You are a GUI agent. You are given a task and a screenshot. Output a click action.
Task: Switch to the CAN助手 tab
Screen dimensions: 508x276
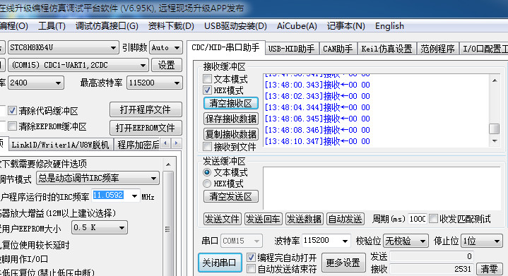coord(338,49)
